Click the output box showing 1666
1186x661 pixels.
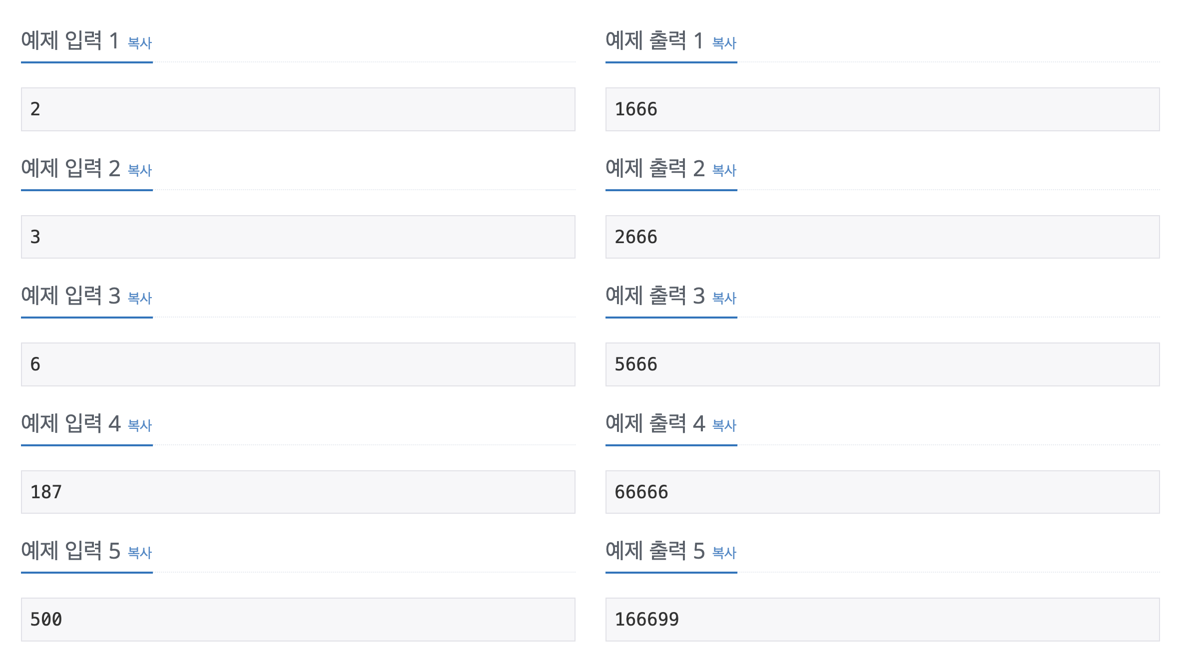(x=883, y=109)
